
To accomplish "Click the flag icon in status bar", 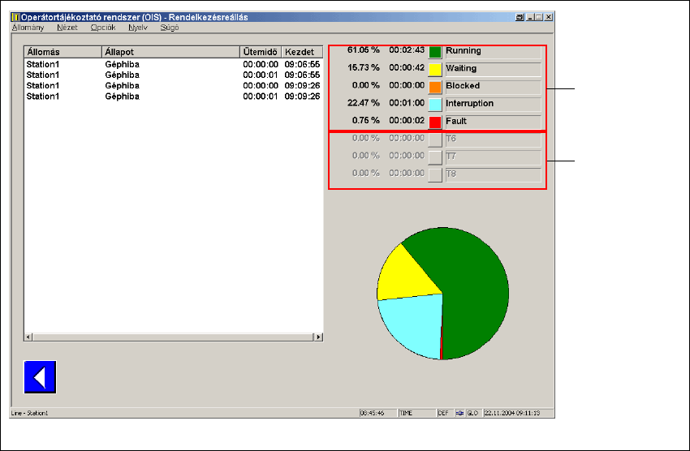I will pos(459,413).
